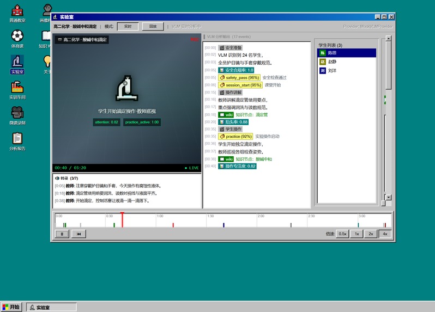
Task: Click transcript line at [0:38] 开始滴定
Action: coord(102,200)
